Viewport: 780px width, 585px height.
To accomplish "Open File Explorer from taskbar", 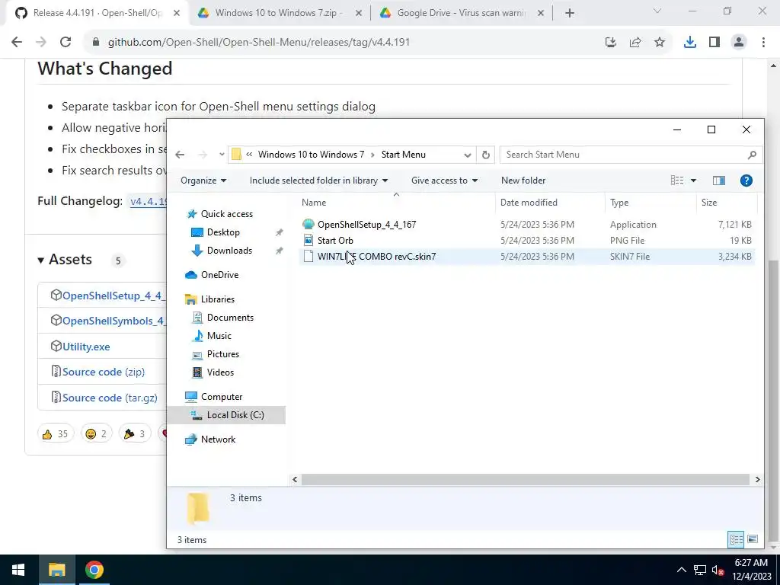I will click(56, 570).
